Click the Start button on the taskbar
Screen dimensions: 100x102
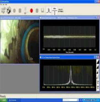[3, 100]
